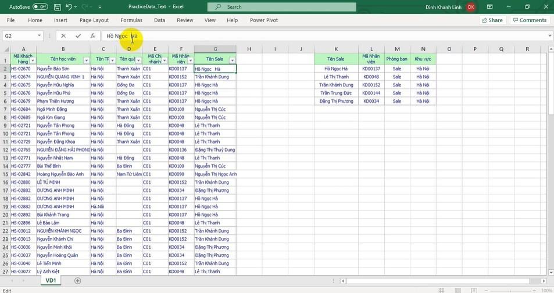
Task: Select cell Nam Từ Liêm
Action: [129, 174]
